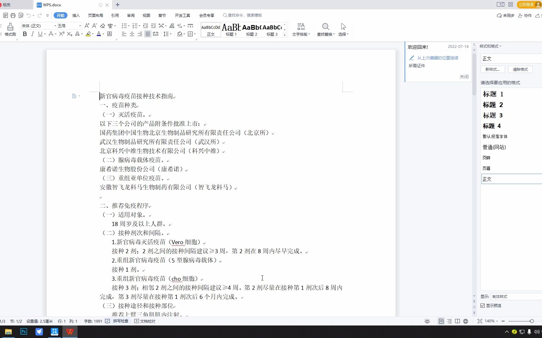Apply bold formatting

[25, 34]
